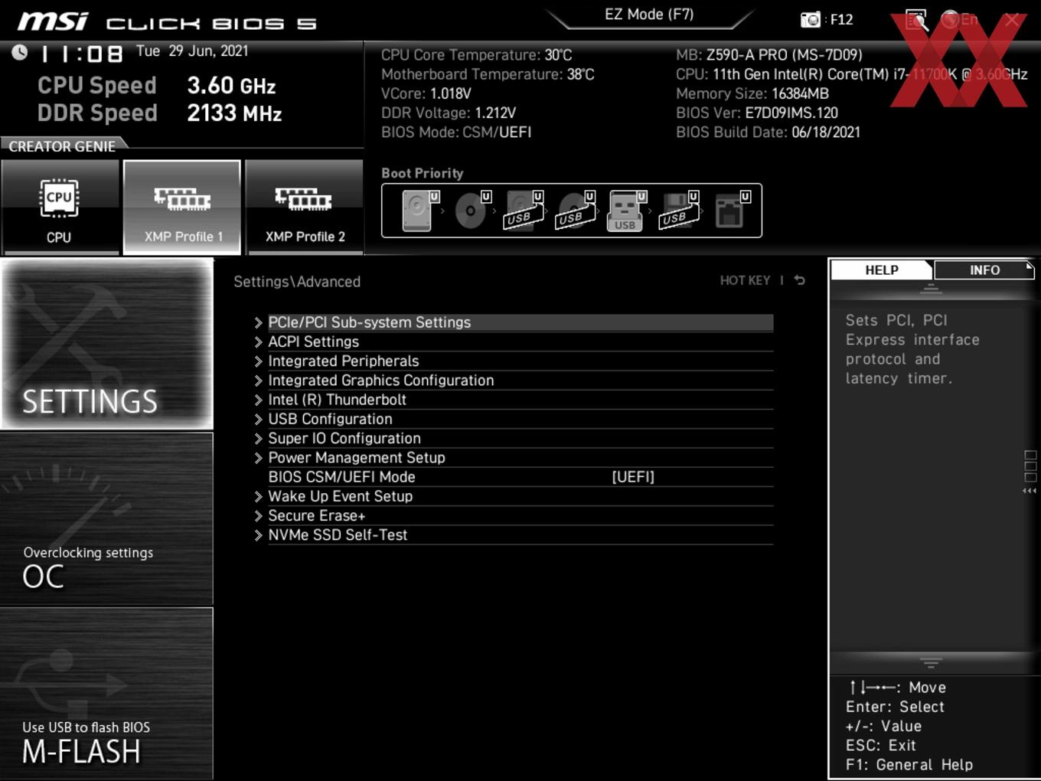The image size is (1041, 781).
Task: Switch to the HELP tab
Action: pos(881,270)
